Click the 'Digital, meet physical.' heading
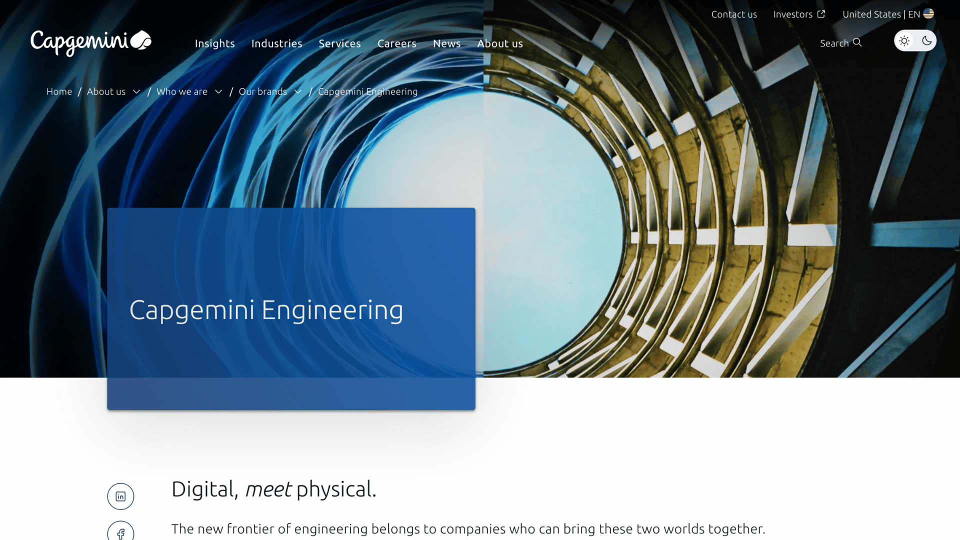The height and width of the screenshot is (540, 960). pyautogui.click(x=273, y=489)
